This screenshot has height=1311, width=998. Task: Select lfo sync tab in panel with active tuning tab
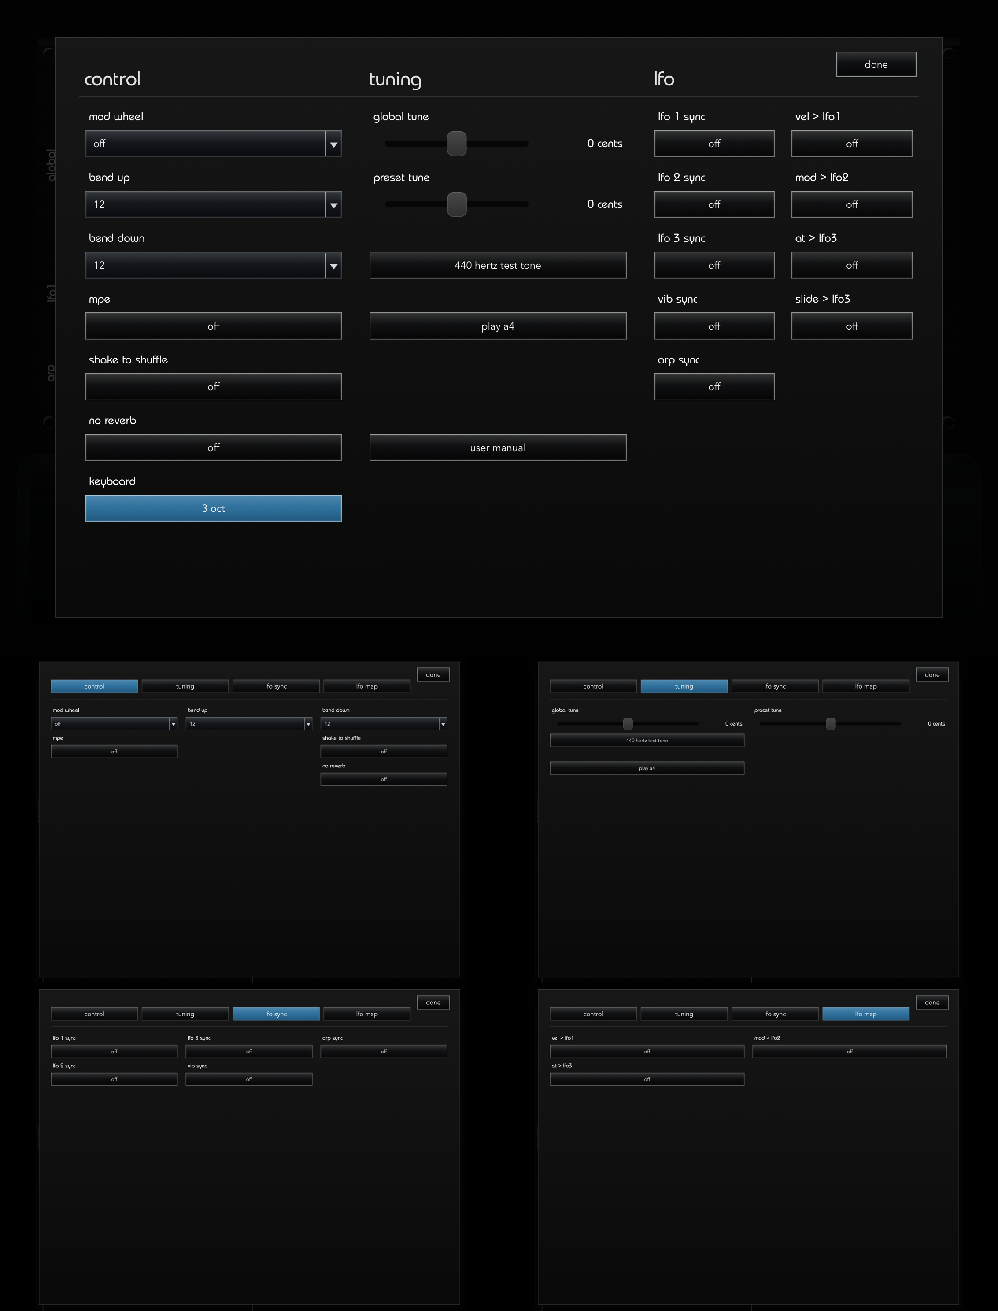click(775, 686)
